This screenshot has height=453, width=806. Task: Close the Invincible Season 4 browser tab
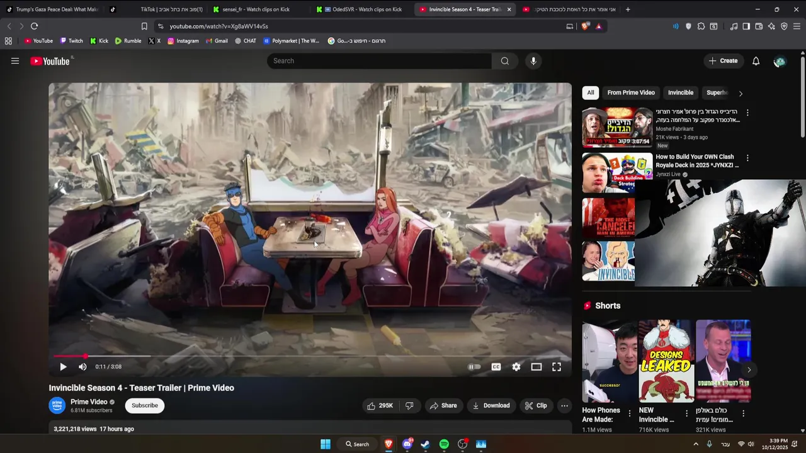tap(509, 9)
